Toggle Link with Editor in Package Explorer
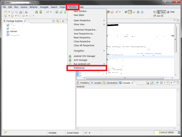The height and width of the screenshot is (137, 182). coord(57,21)
